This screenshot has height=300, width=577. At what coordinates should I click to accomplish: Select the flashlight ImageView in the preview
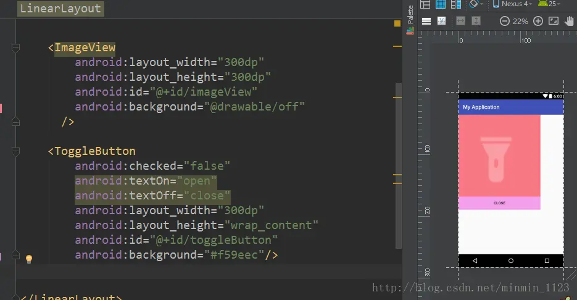click(x=499, y=156)
